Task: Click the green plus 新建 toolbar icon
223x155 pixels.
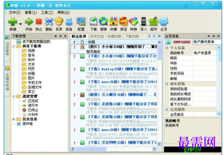Action: coord(13,22)
